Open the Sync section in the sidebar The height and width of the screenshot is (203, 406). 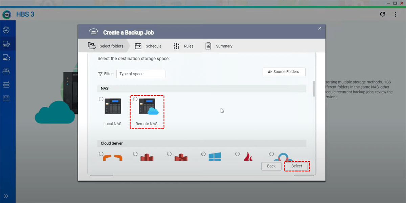pos(6,57)
